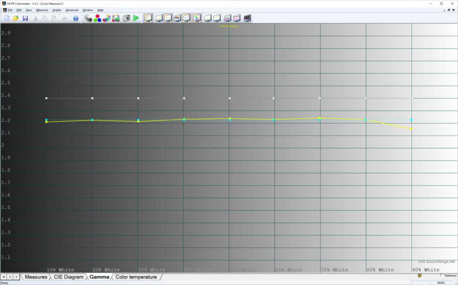
Task: Switch to the CIE Diagram tab
Action: click(68, 277)
